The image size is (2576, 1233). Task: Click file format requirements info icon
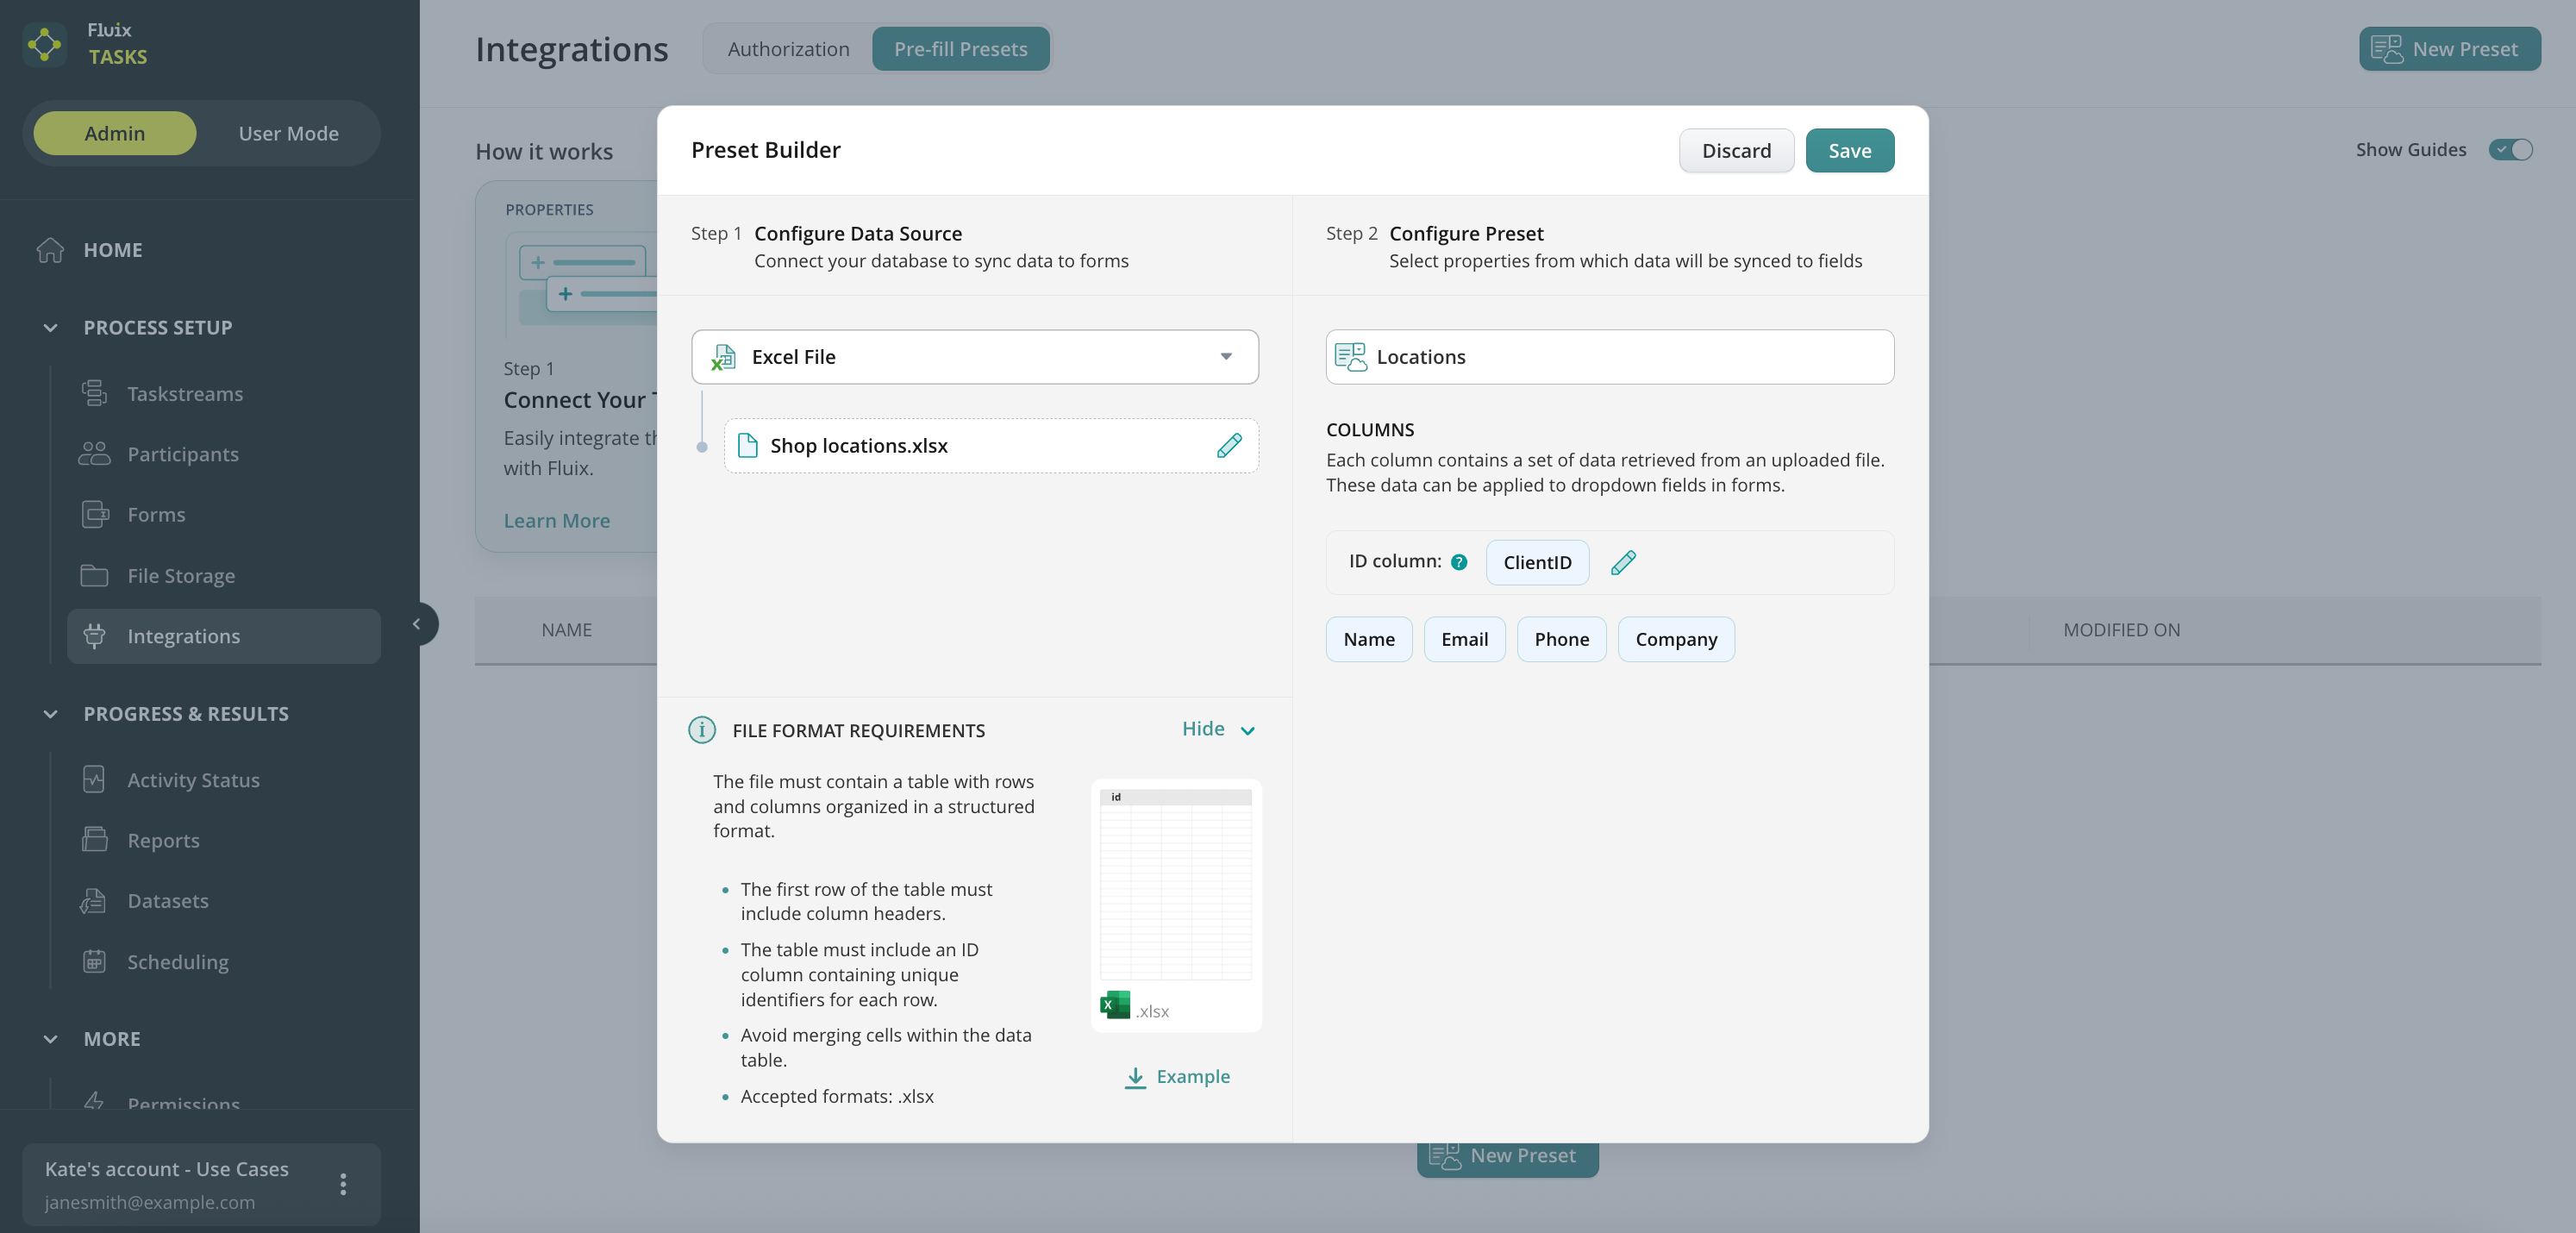point(702,730)
